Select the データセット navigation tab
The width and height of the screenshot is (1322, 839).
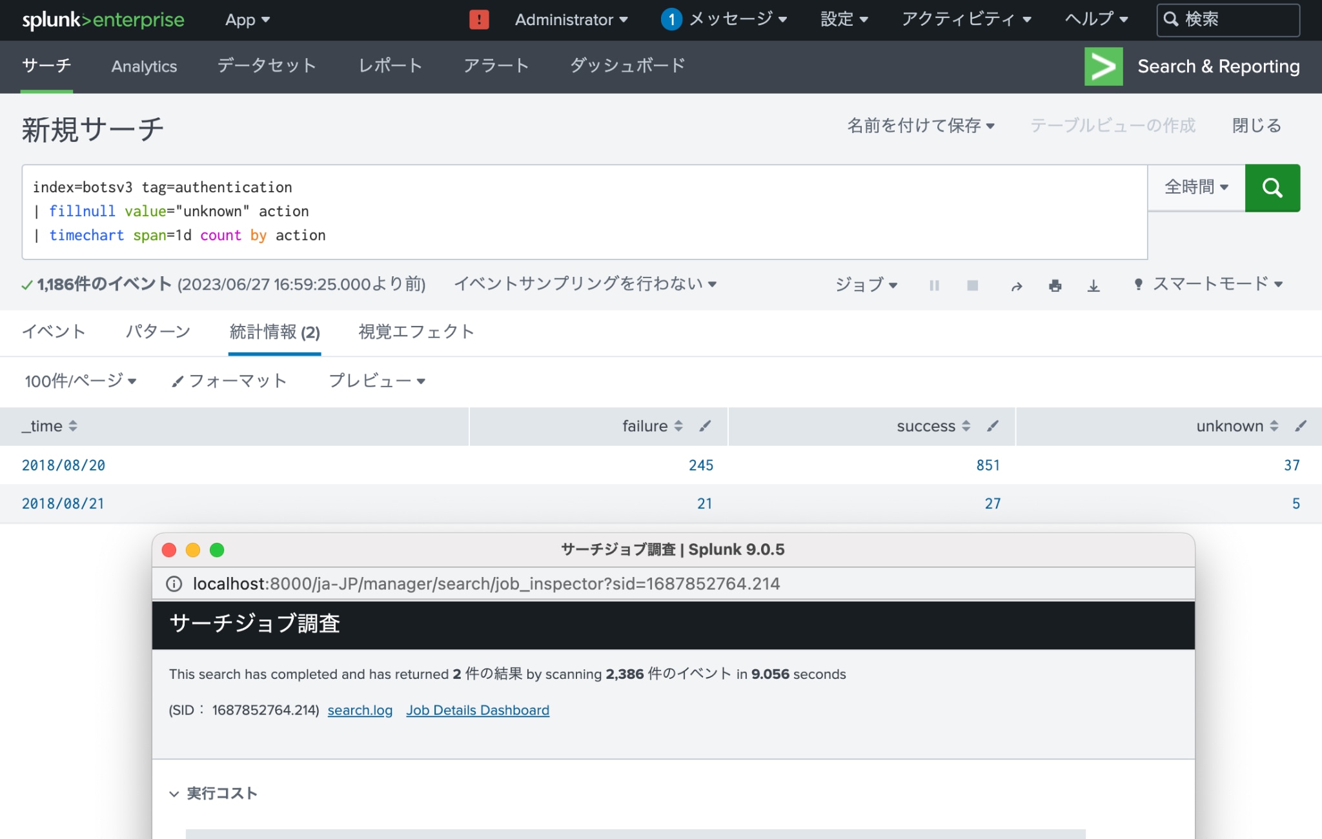click(x=267, y=66)
